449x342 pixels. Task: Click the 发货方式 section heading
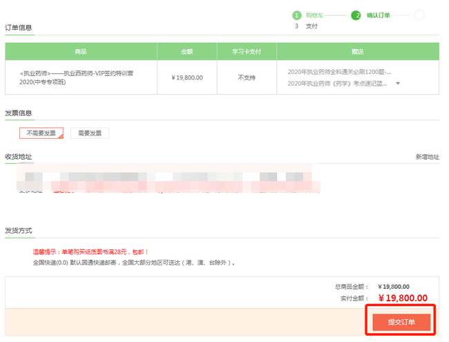19,230
